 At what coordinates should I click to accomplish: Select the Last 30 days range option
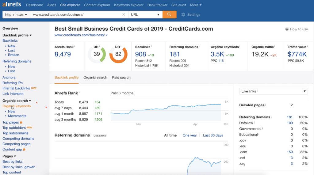(213, 135)
